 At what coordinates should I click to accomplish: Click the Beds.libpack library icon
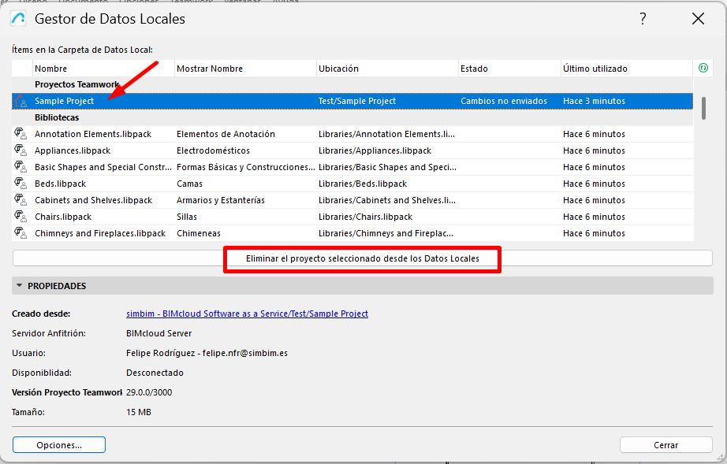[x=21, y=184]
